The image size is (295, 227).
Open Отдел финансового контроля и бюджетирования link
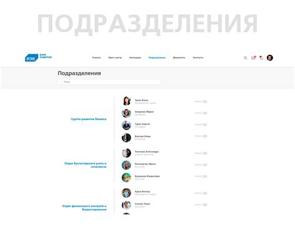(84, 208)
